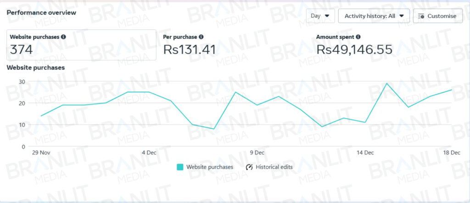Click the 18 Dec date axis label
The image size is (470, 203).
pos(452,153)
